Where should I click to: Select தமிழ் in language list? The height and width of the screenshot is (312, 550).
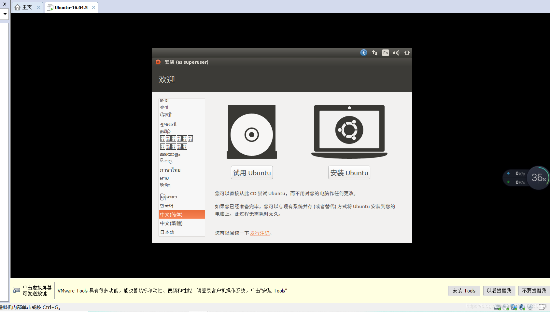tap(182, 131)
